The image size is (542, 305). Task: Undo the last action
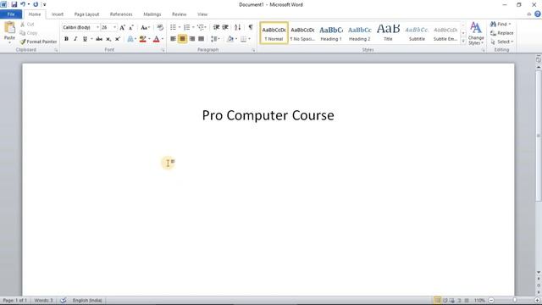click(x=23, y=4)
